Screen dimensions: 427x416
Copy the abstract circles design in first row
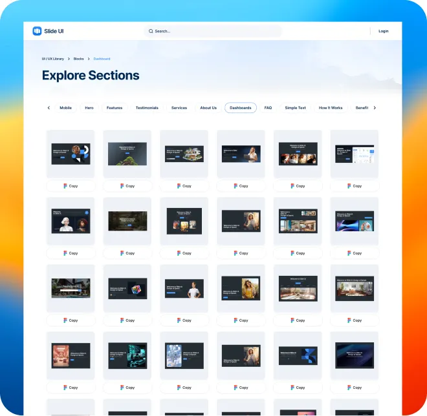click(71, 186)
